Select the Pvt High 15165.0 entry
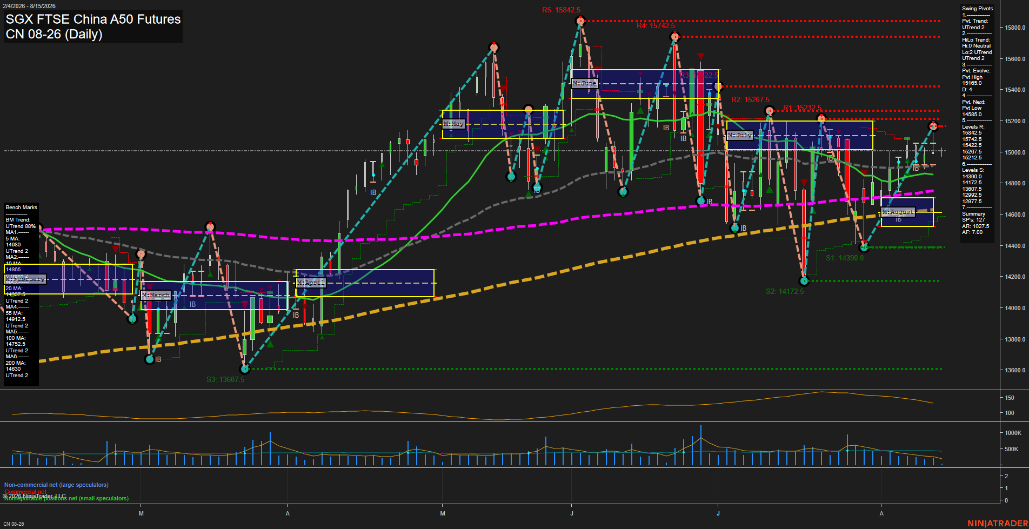This screenshot has height=529, width=1029. click(x=972, y=81)
